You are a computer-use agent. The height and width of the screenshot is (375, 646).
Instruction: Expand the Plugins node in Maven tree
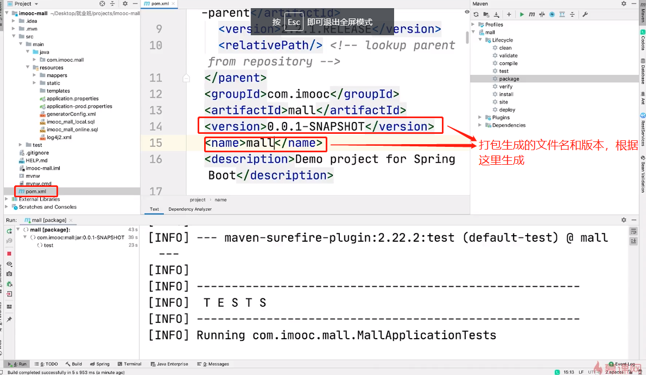click(x=480, y=118)
